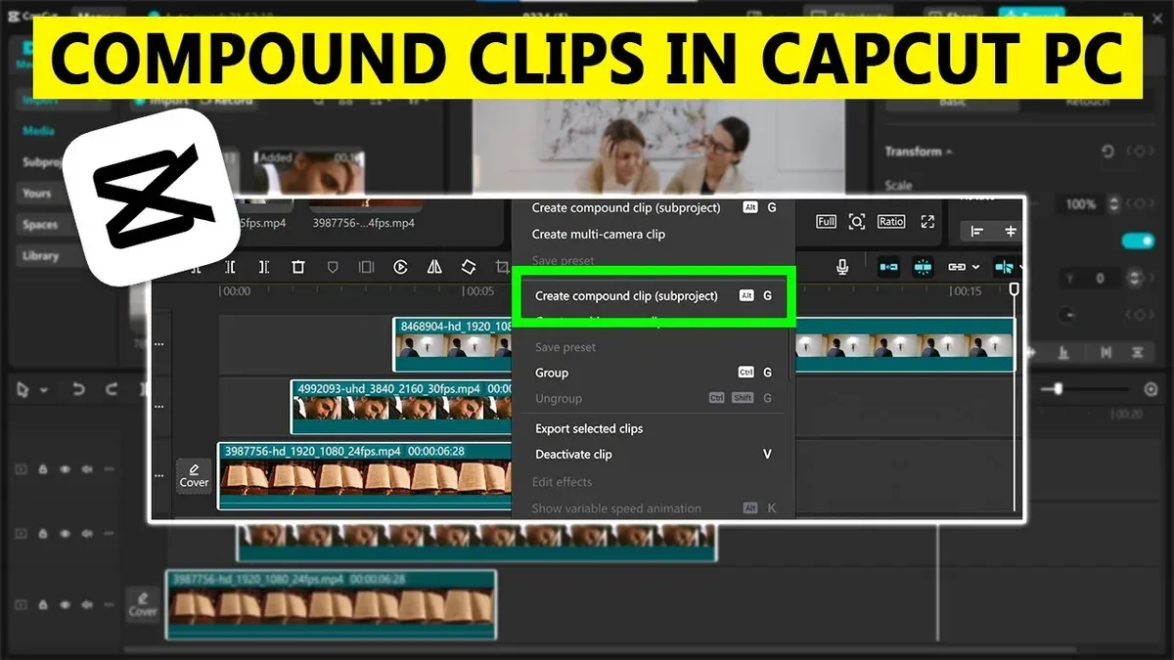Screen dimensions: 1174x660
Task: Click the playhead handle at the ruler end
Action: (1015, 290)
